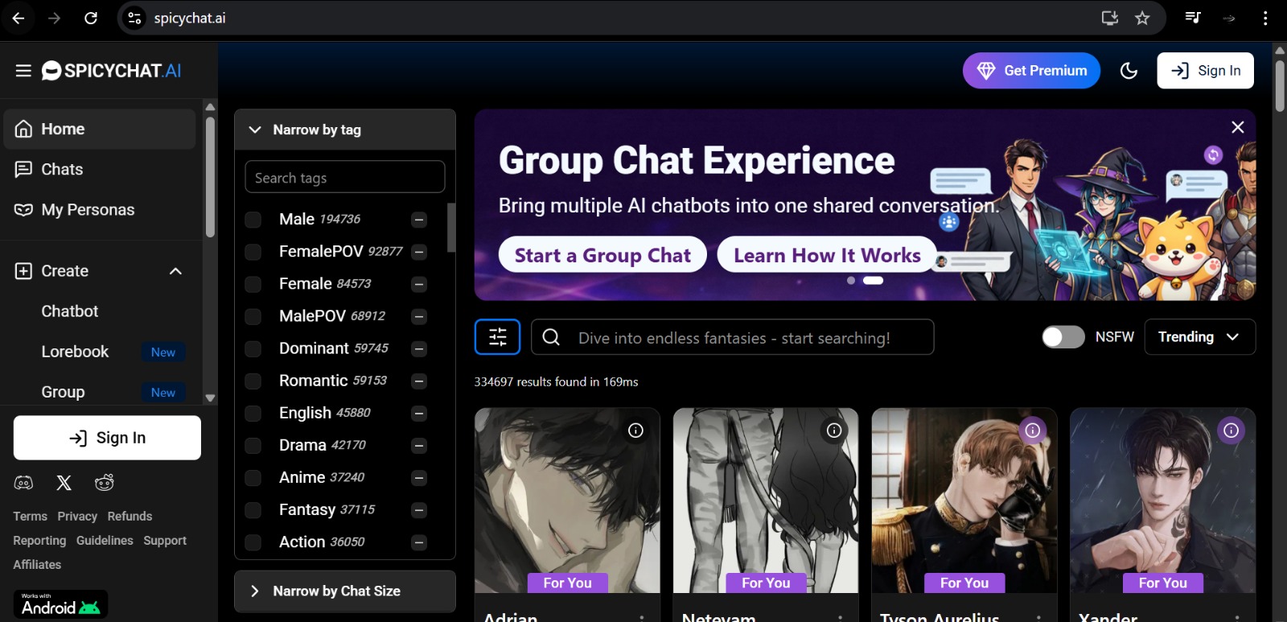Show info for Xander card

coord(1231,430)
